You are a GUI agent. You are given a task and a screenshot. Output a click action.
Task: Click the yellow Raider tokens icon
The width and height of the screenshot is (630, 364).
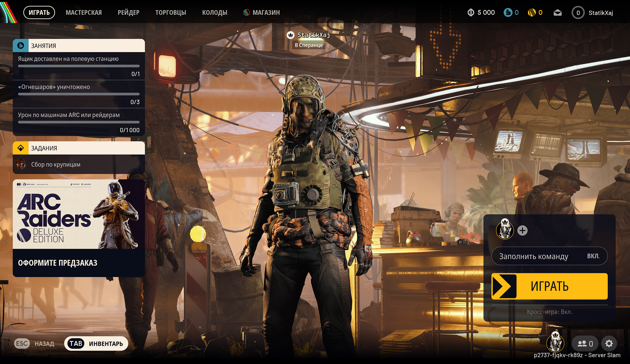pyautogui.click(x=532, y=13)
